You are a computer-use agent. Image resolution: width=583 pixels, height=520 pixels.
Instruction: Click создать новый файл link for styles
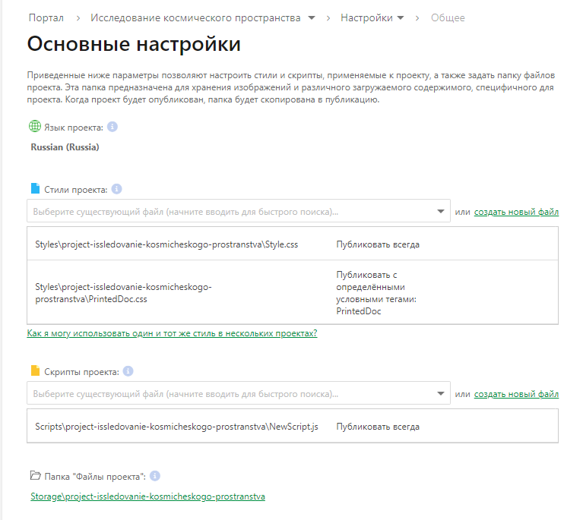point(516,212)
